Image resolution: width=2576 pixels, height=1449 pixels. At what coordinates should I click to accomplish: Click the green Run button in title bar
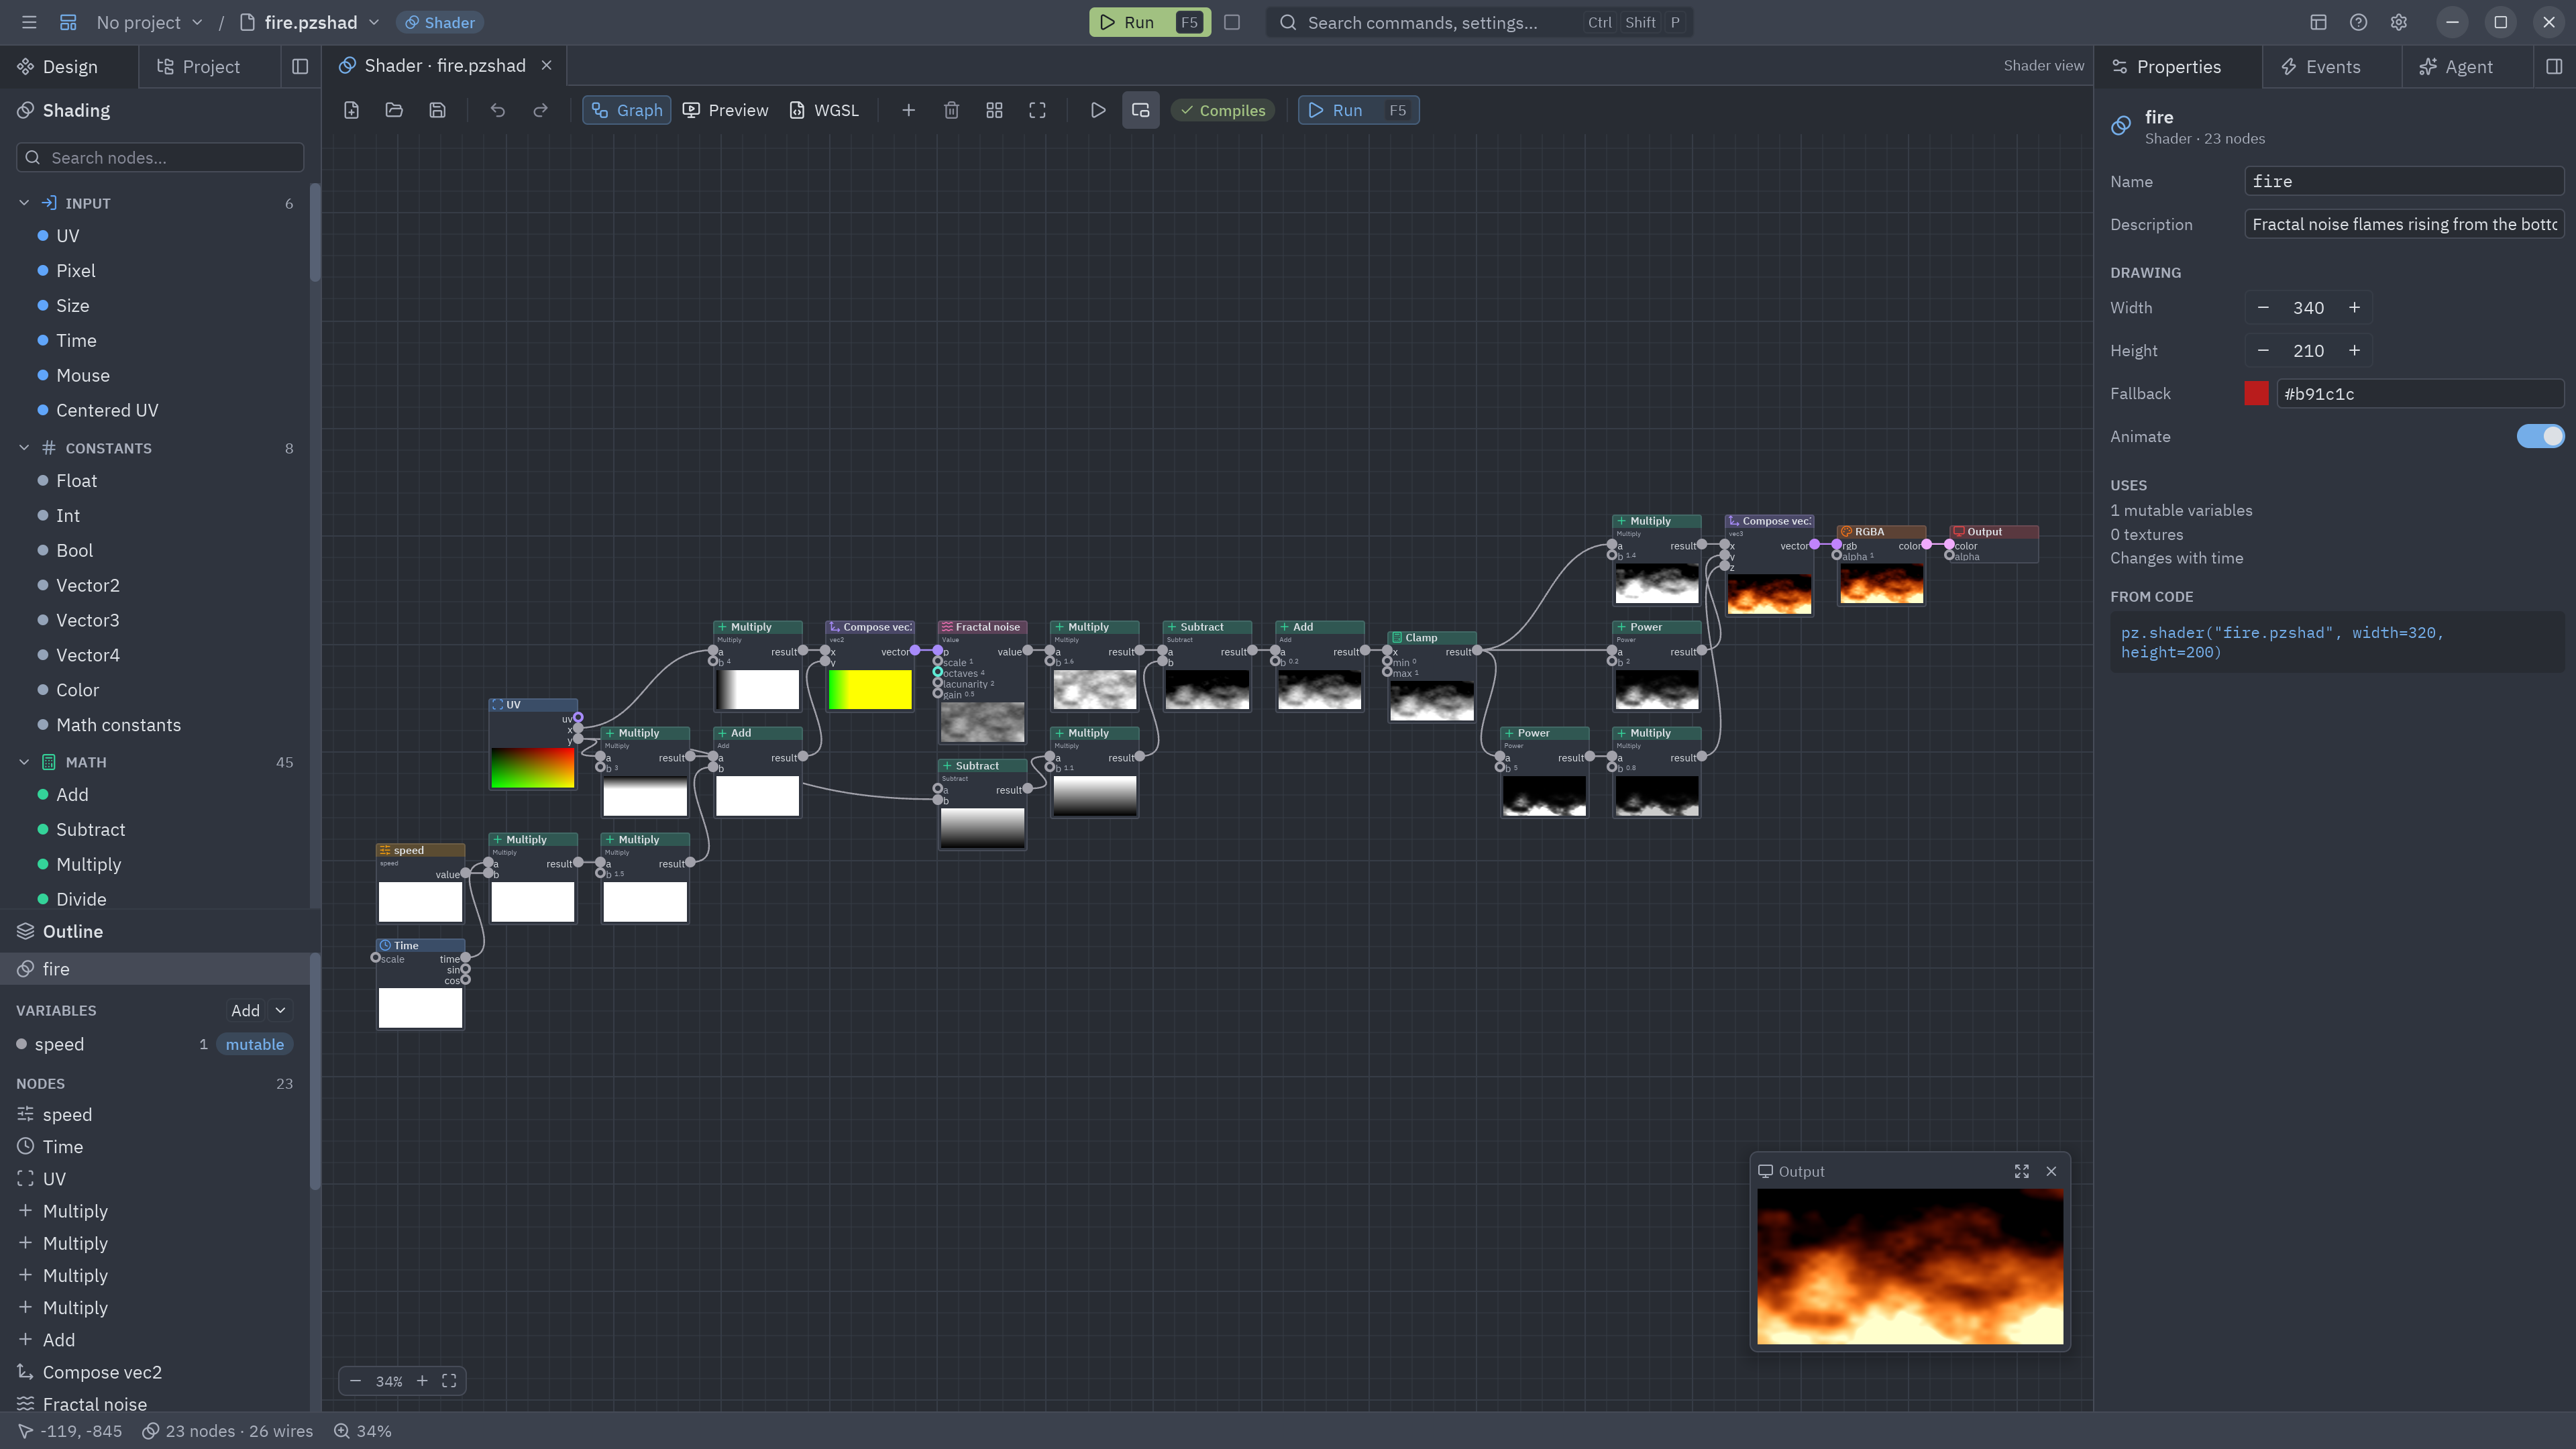point(1149,22)
